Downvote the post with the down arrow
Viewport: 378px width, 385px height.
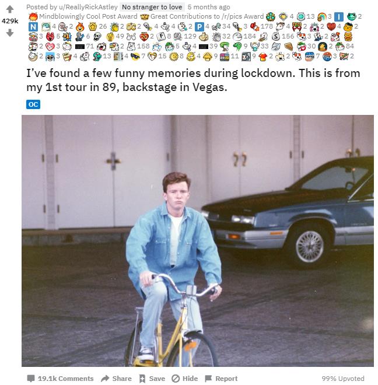click(x=10, y=33)
